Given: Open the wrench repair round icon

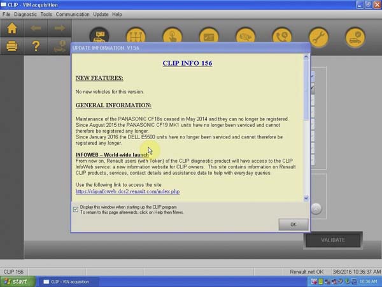Looking at the screenshot, I should coord(318,38).
